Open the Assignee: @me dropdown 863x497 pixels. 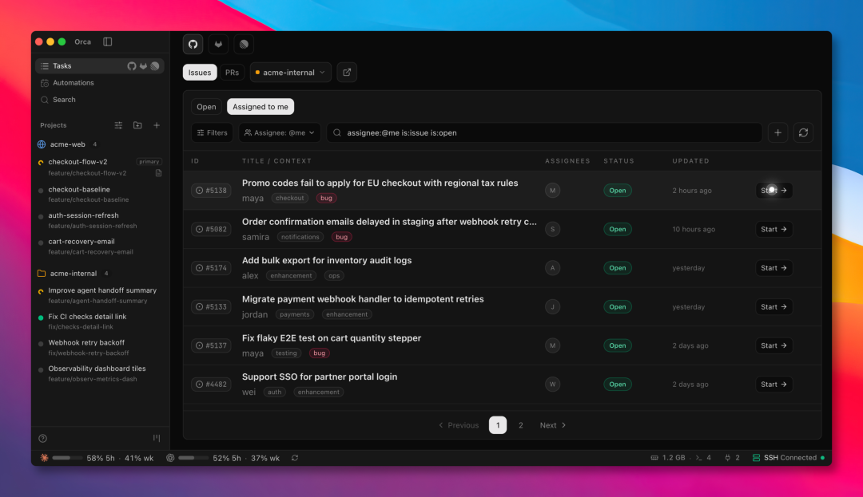pyautogui.click(x=280, y=133)
